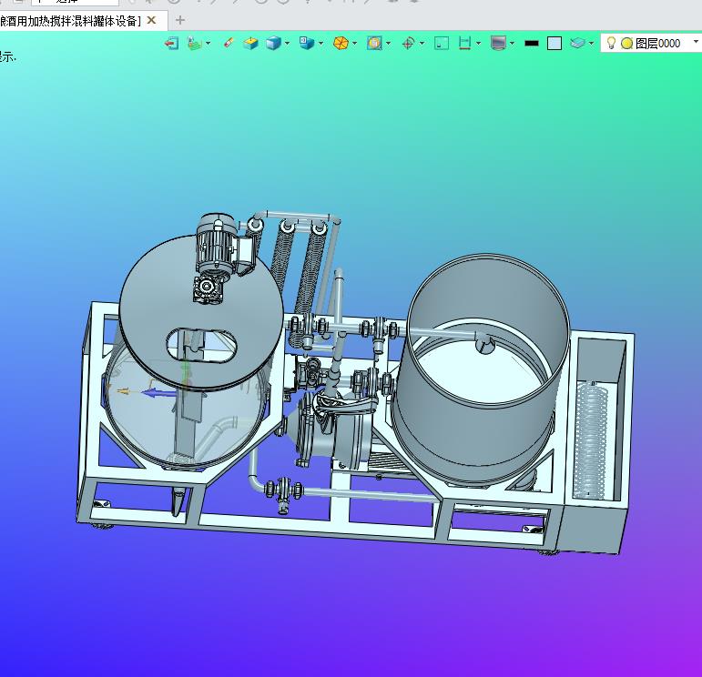Expand the 图层0000 layer dropdown
The image size is (702, 677).
696,42
